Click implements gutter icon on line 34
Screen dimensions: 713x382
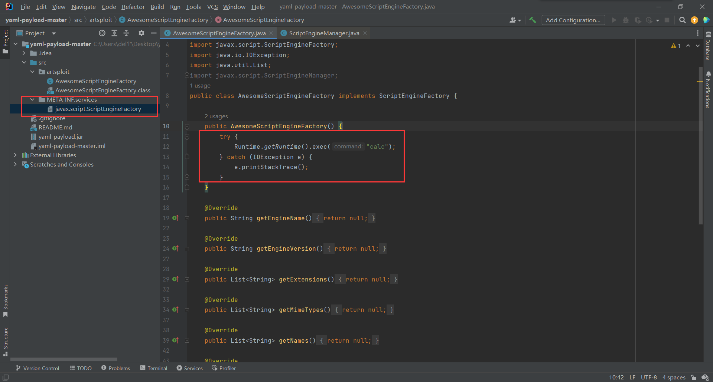(175, 310)
